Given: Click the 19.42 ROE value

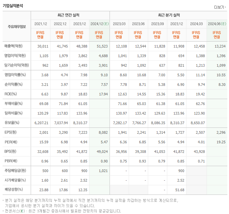Looking at the screenshot, I should [200, 94].
